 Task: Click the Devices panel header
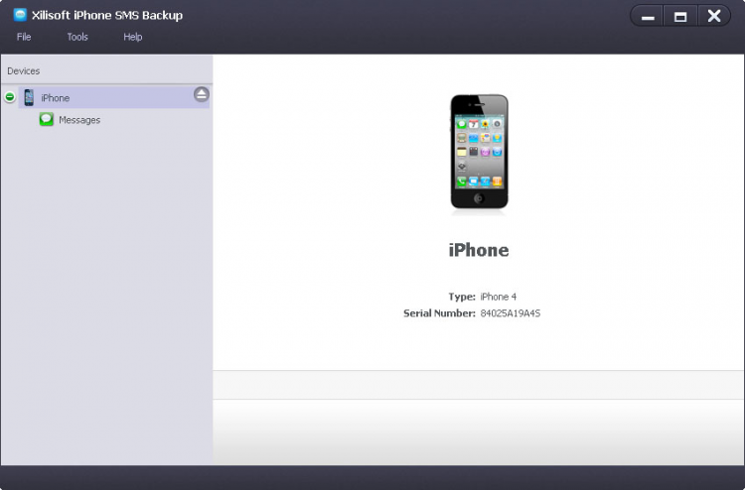[x=23, y=71]
